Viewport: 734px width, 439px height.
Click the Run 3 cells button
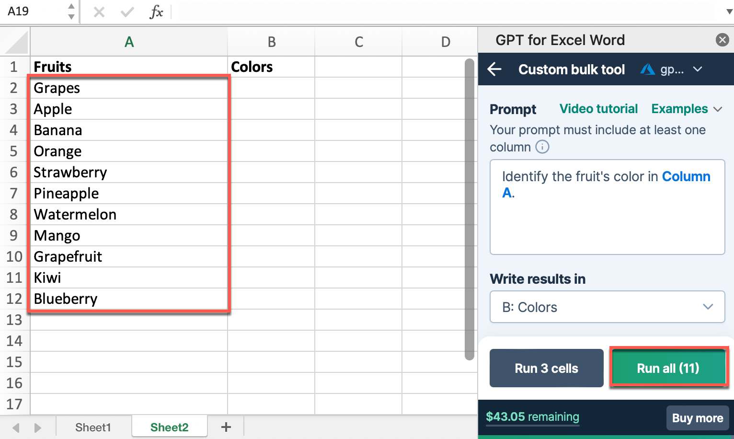click(546, 368)
